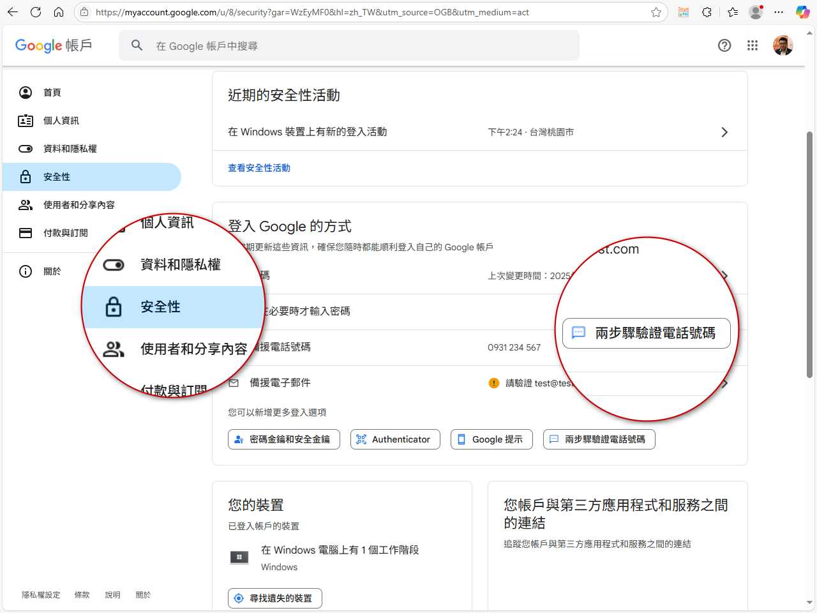Open the 條款 footer link
The width and height of the screenshot is (817, 613).
[x=82, y=594]
